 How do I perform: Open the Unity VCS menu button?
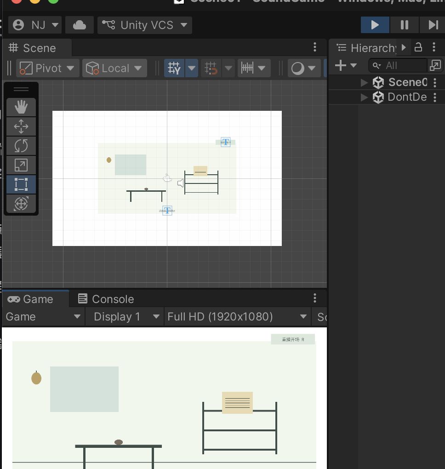click(x=145, y=25)
